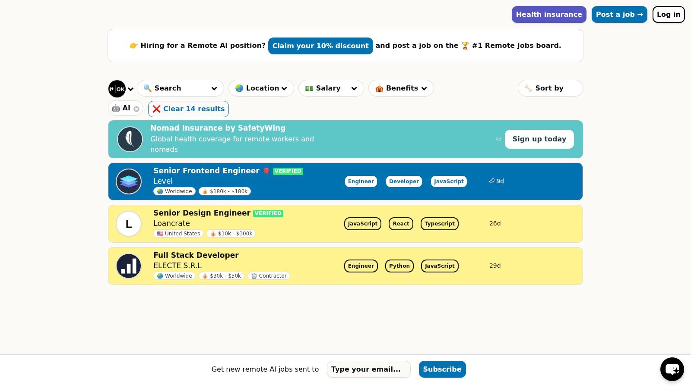
Task: Click the 29d posting age
Action: tap(495, 266)
